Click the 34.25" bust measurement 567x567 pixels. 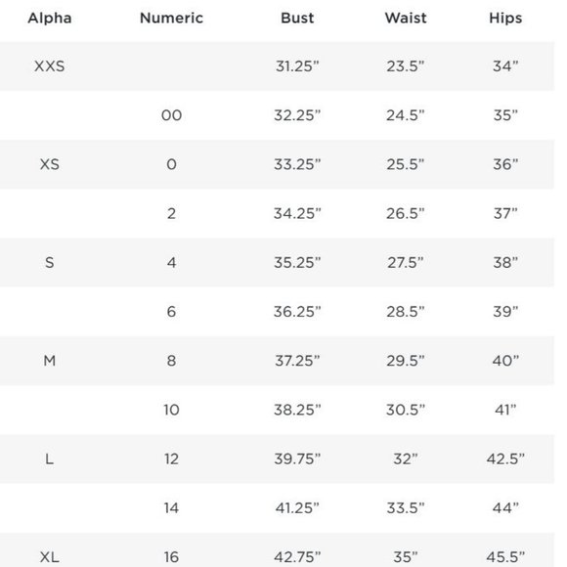pos(297,213)
